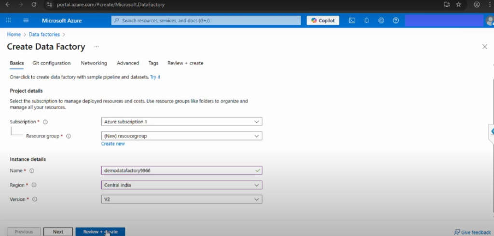Click the Instance details heading
Image resolution: width=494 pixels, height=236 pixels.
pos(27,159)
